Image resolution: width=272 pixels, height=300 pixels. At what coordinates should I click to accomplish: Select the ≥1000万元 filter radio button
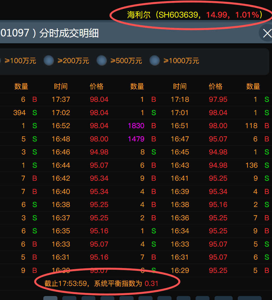(155, 61)
